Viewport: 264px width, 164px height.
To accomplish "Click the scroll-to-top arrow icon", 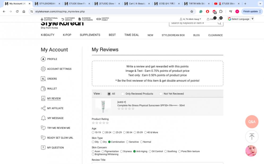I will tap(252, 137).
